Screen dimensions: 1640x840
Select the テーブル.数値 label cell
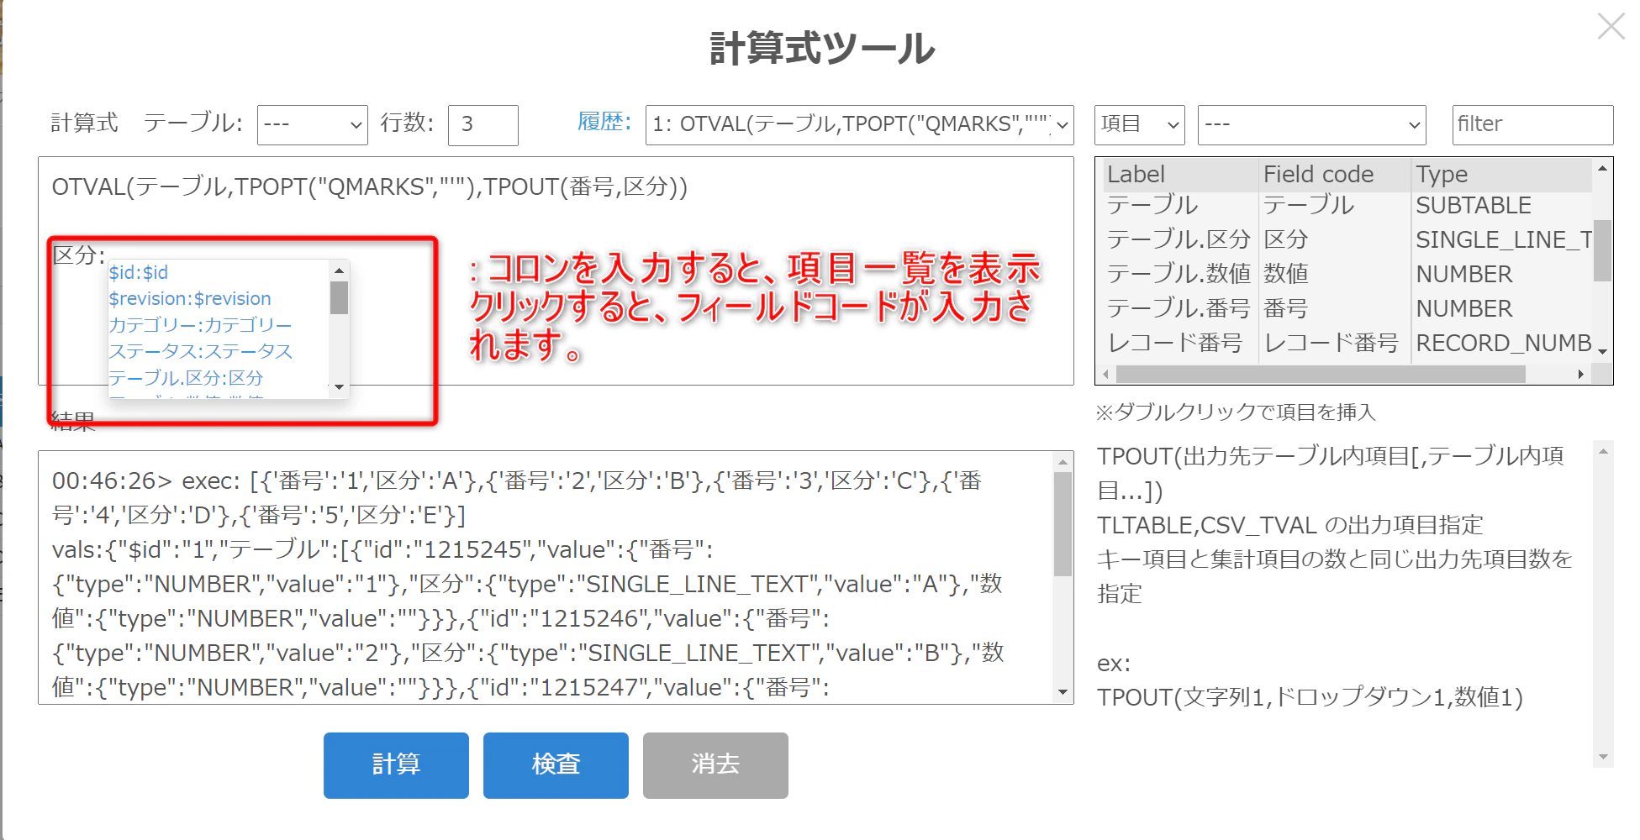point(1181,274)
